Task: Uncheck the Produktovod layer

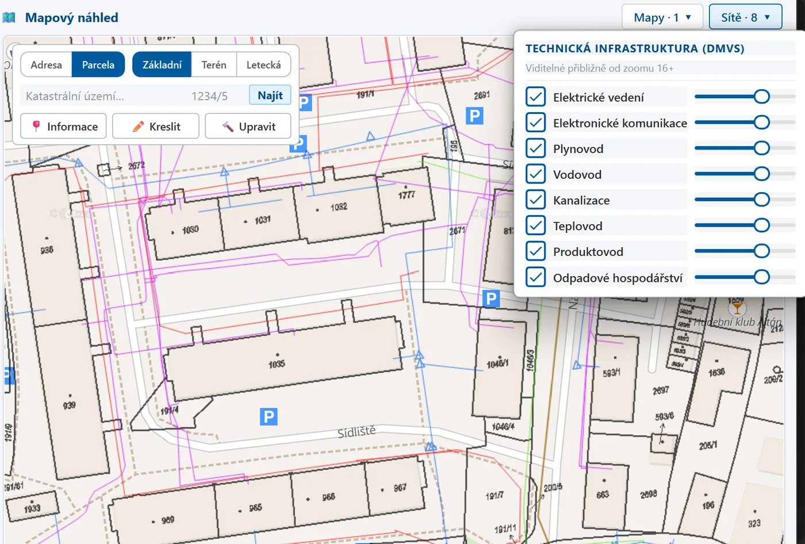Action: [536, 251]
